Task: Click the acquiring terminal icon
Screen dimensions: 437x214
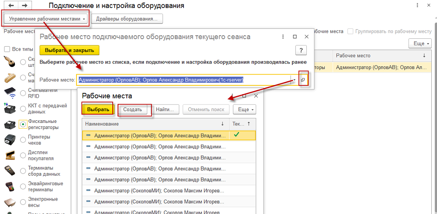Action: (10, 187)
